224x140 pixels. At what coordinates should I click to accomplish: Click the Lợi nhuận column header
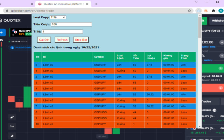(x=153, y=57)
